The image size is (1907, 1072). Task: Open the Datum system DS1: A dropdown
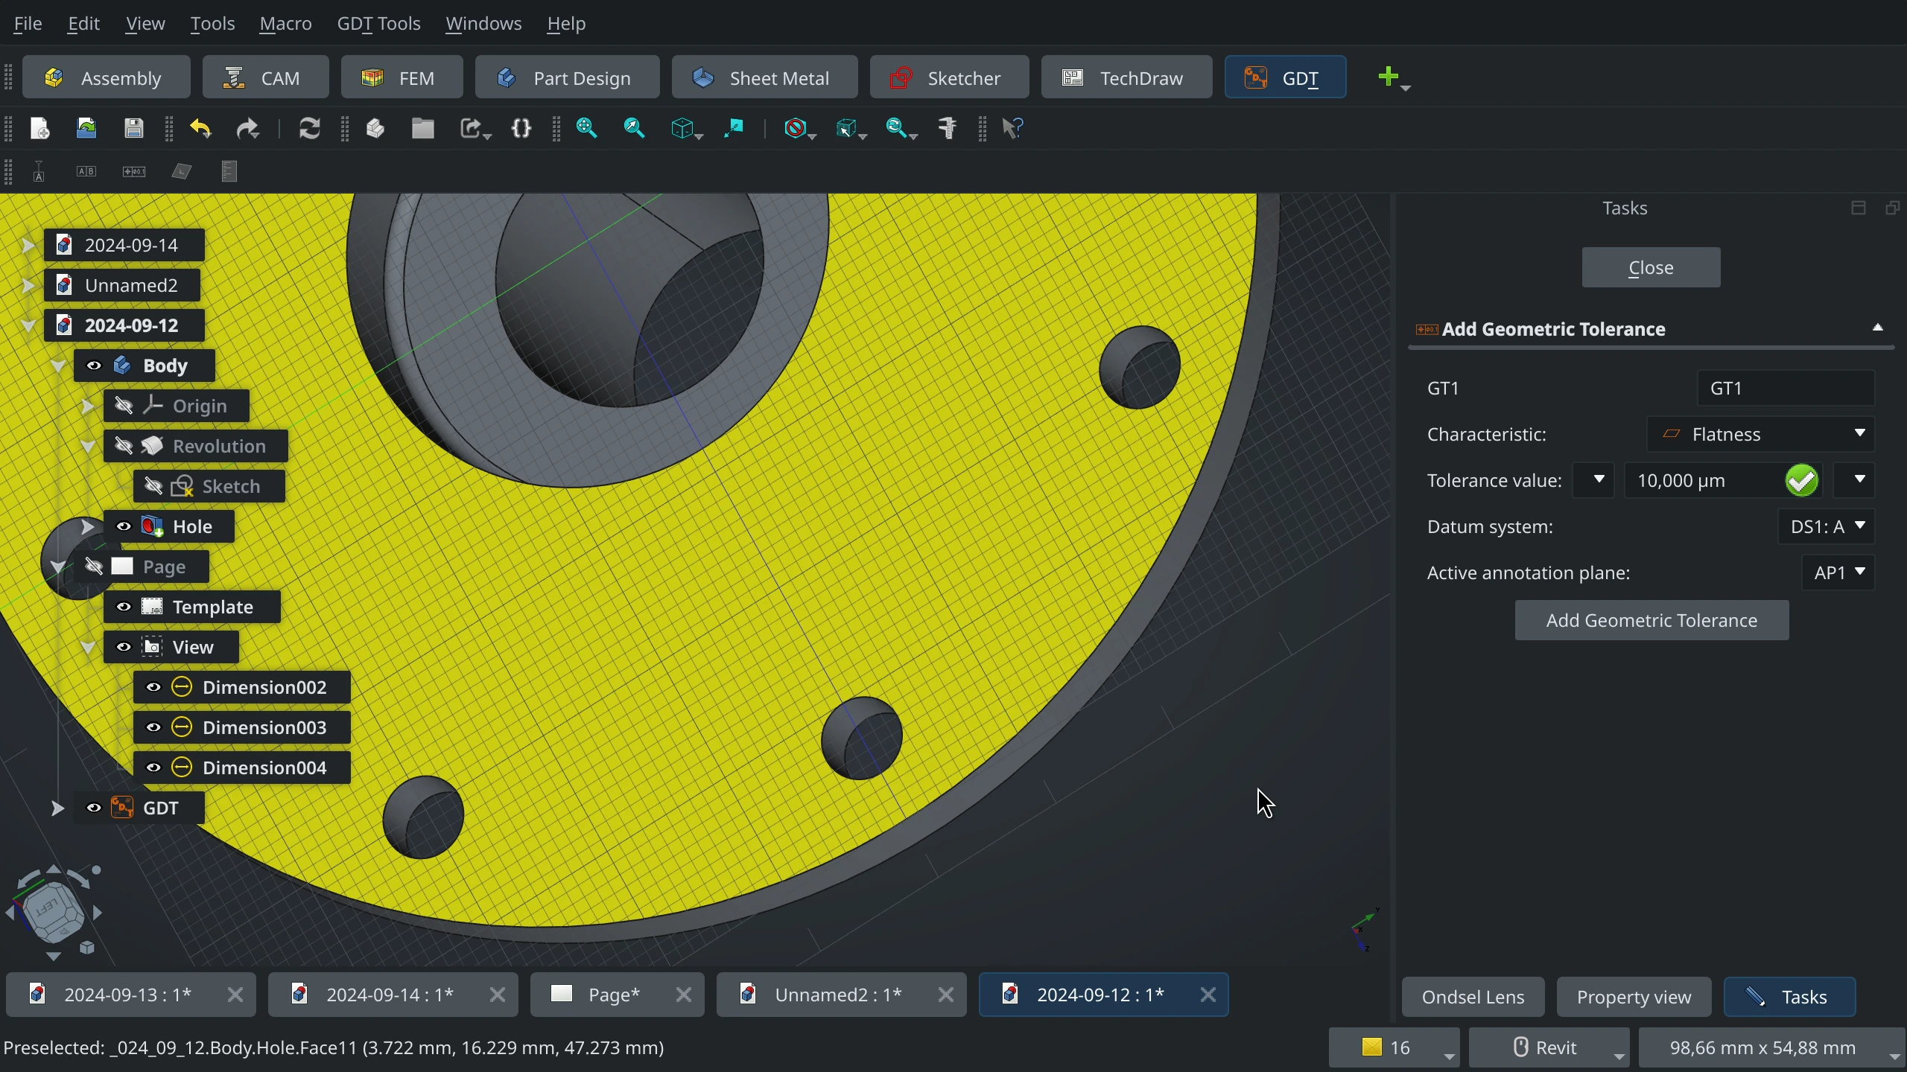point(1826,526)
